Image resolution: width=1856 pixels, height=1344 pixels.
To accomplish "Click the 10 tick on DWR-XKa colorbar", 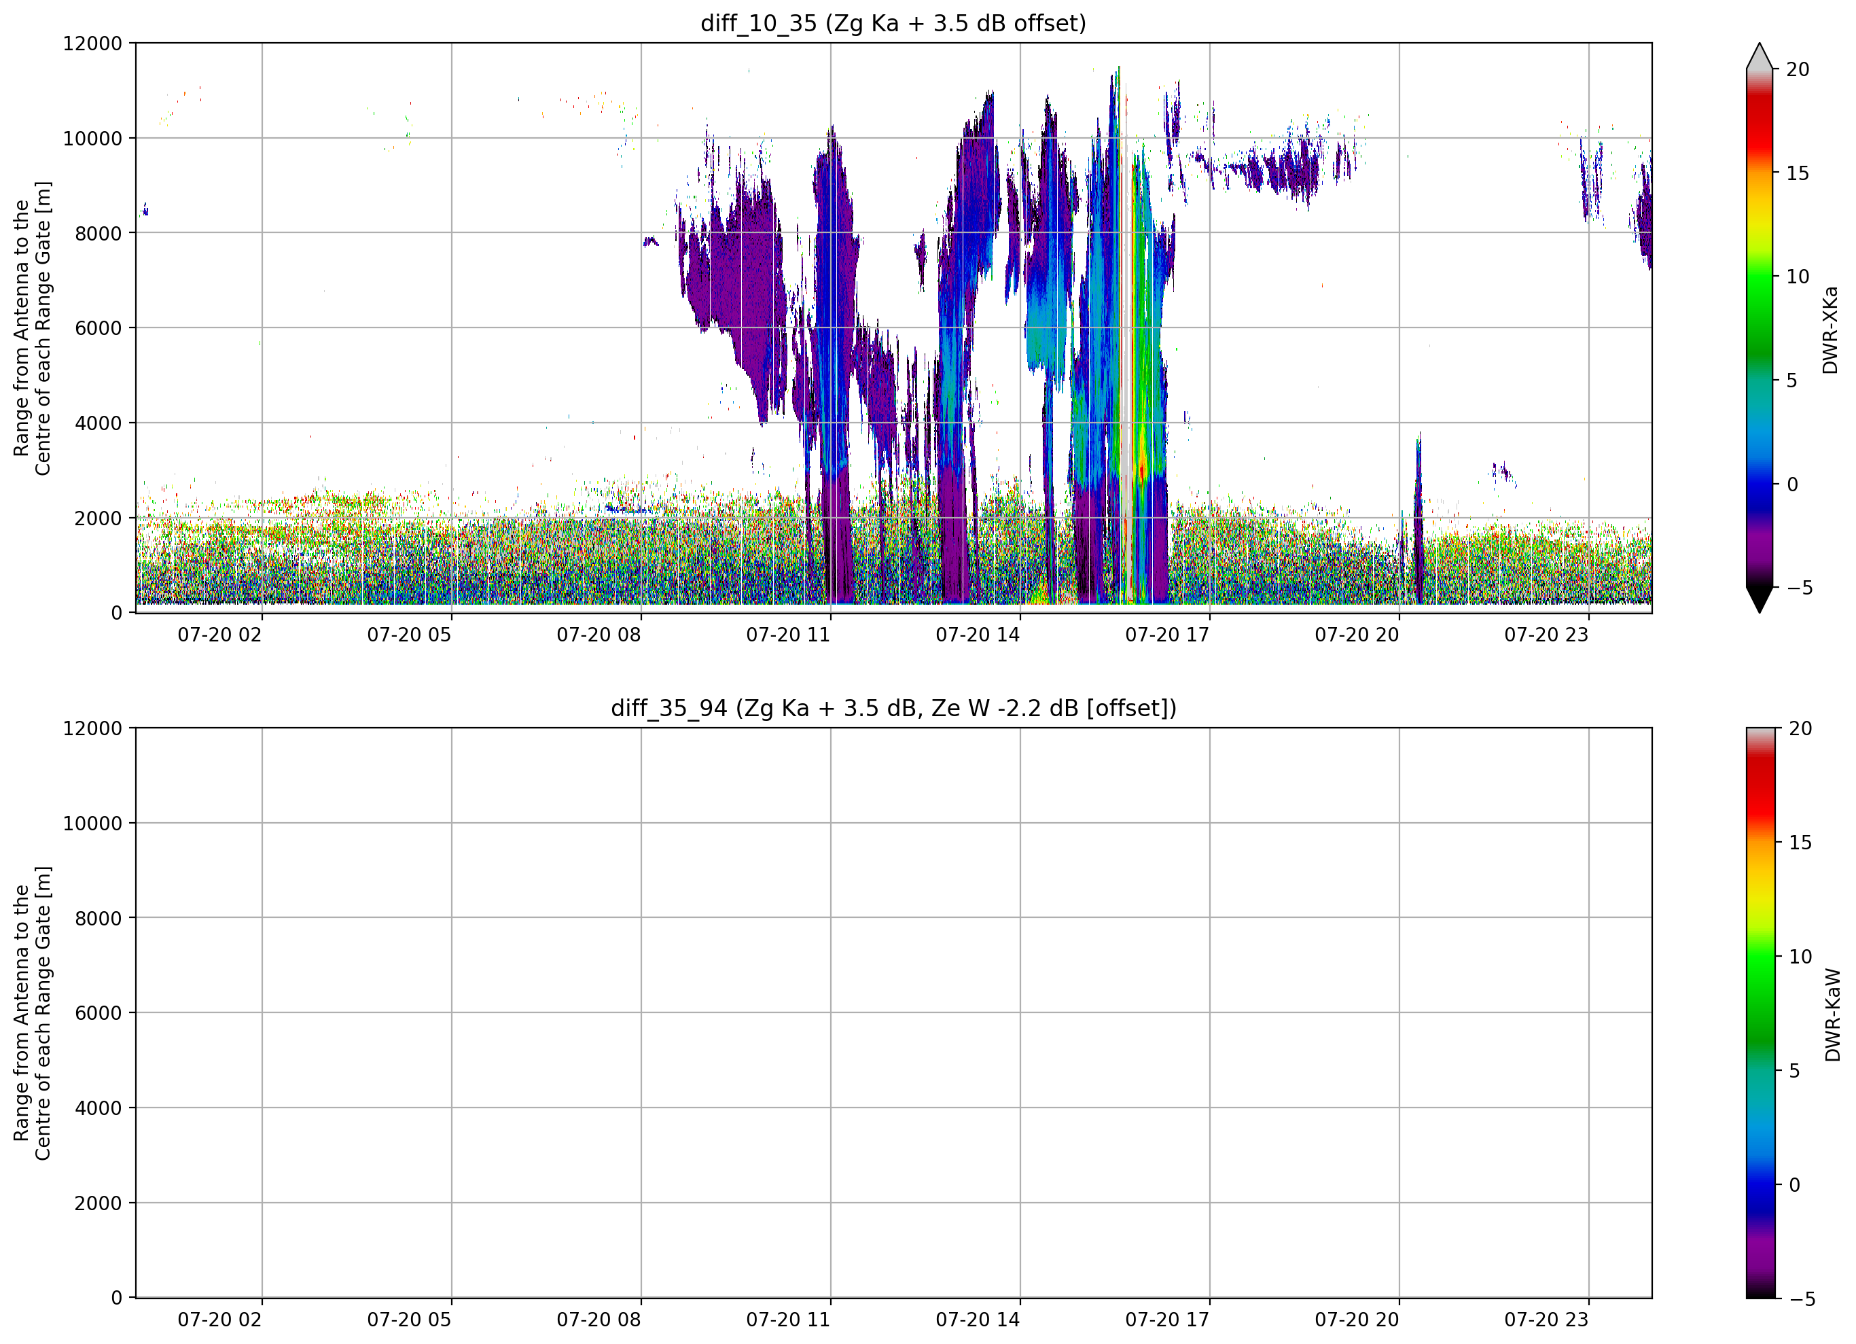I will [1797, 277].
